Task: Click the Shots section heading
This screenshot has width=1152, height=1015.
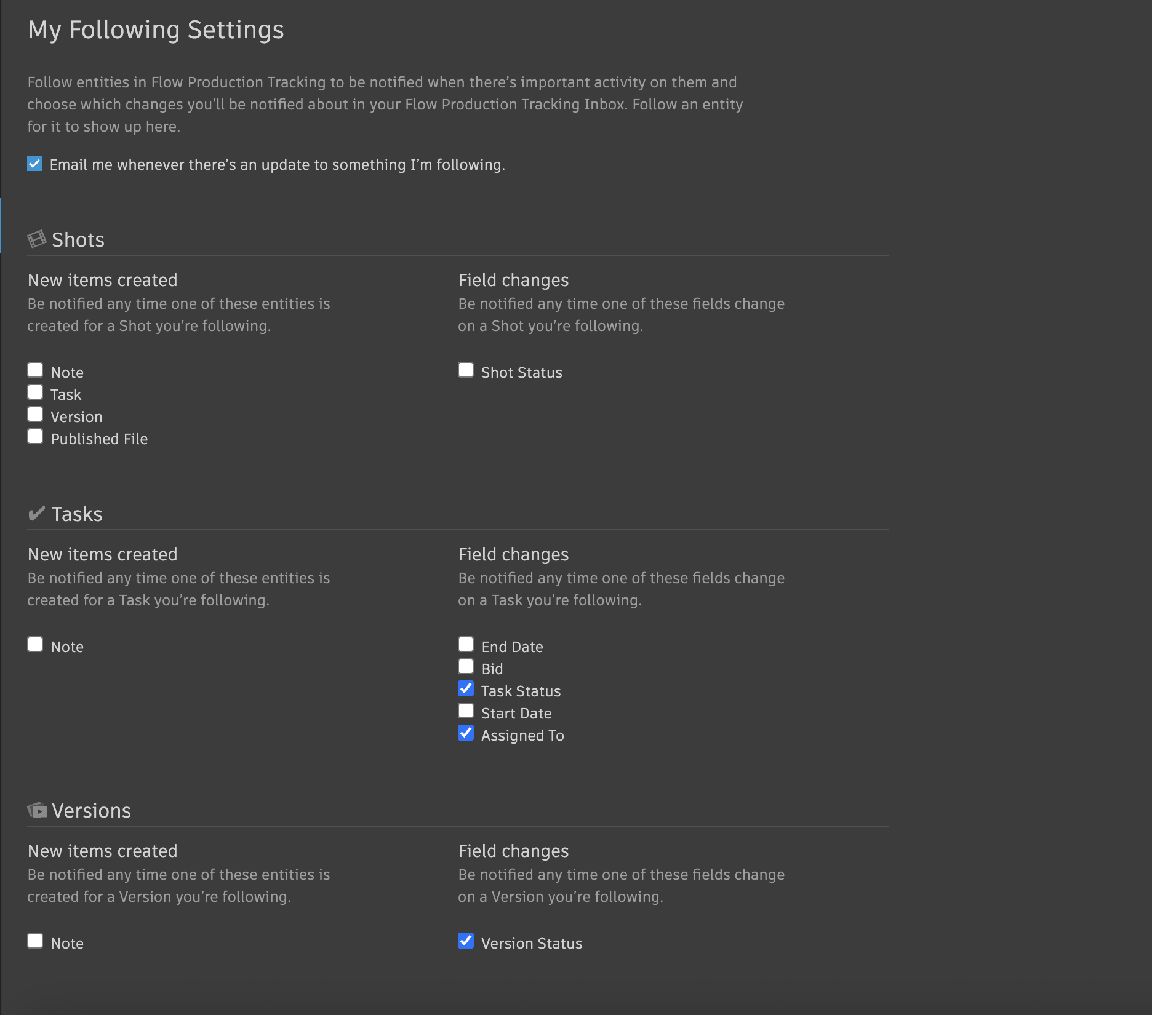Action: tap(78, 240)
